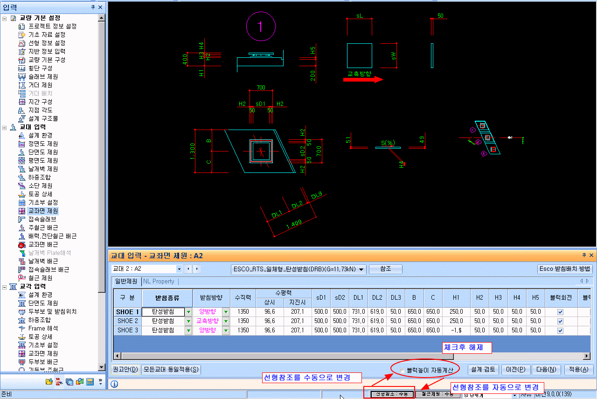This screenshot has height=399, width=597.
Task: Open 교좌면 배근 item with red icon
Action: 43,244
